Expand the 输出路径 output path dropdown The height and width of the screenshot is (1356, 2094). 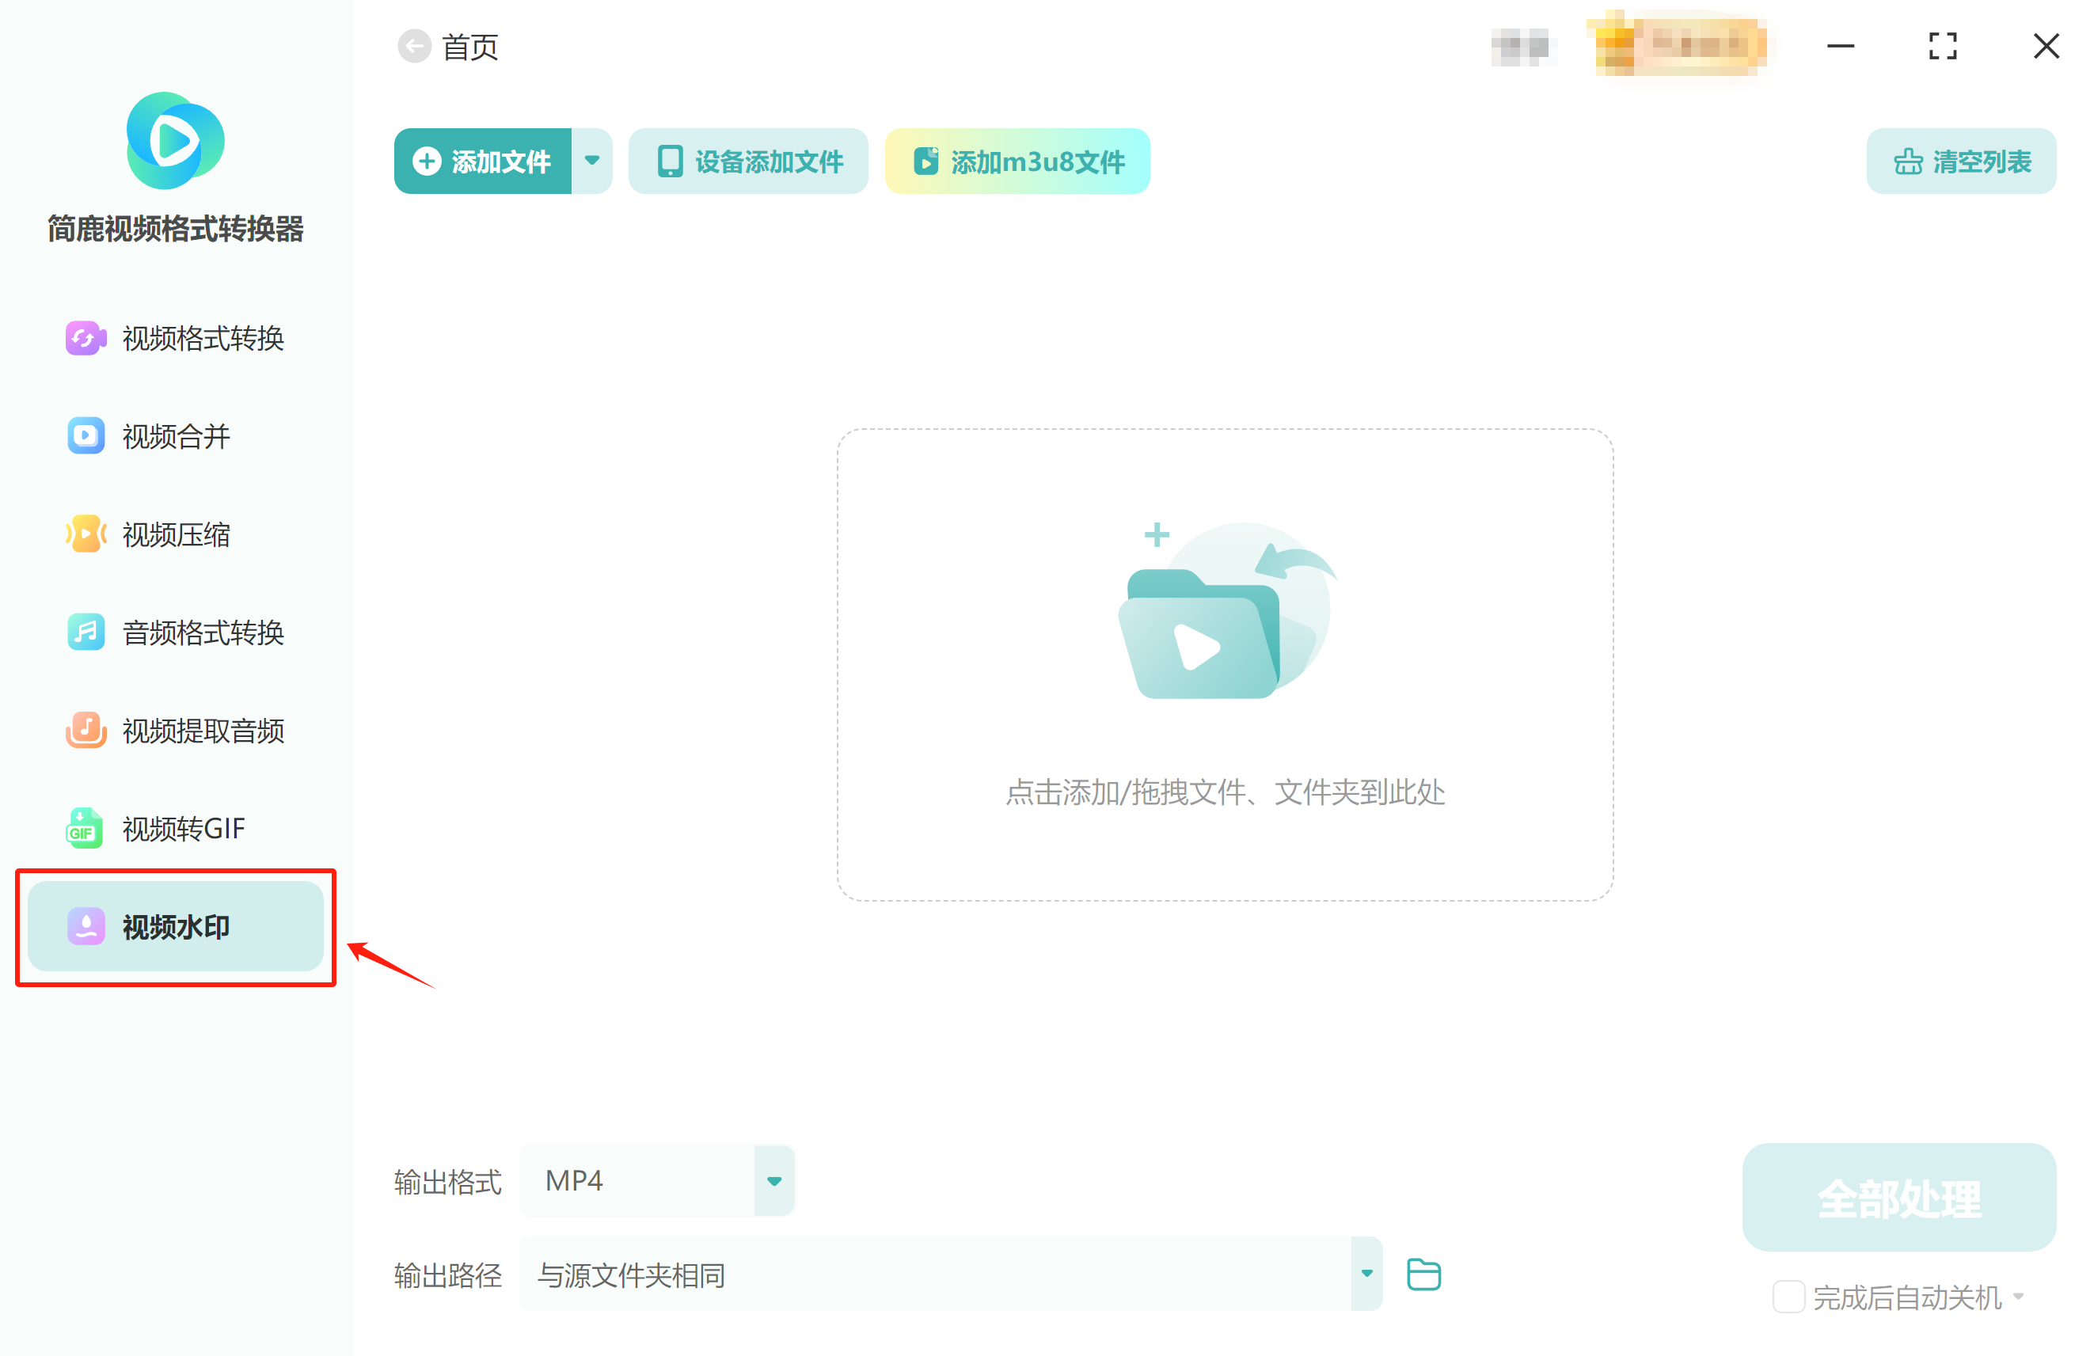[x=1366, y=1274]
